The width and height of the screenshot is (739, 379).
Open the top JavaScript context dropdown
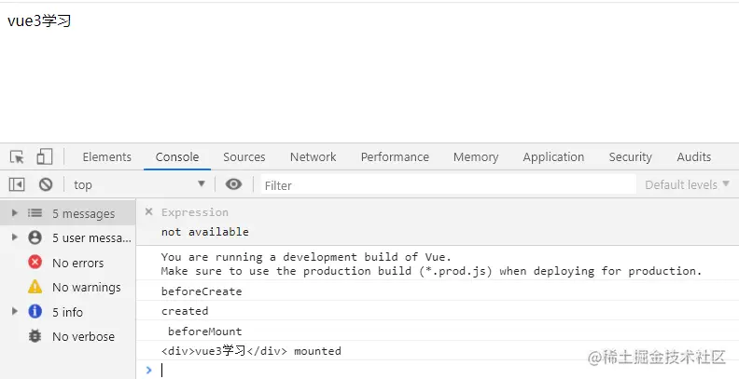(140, 184)
